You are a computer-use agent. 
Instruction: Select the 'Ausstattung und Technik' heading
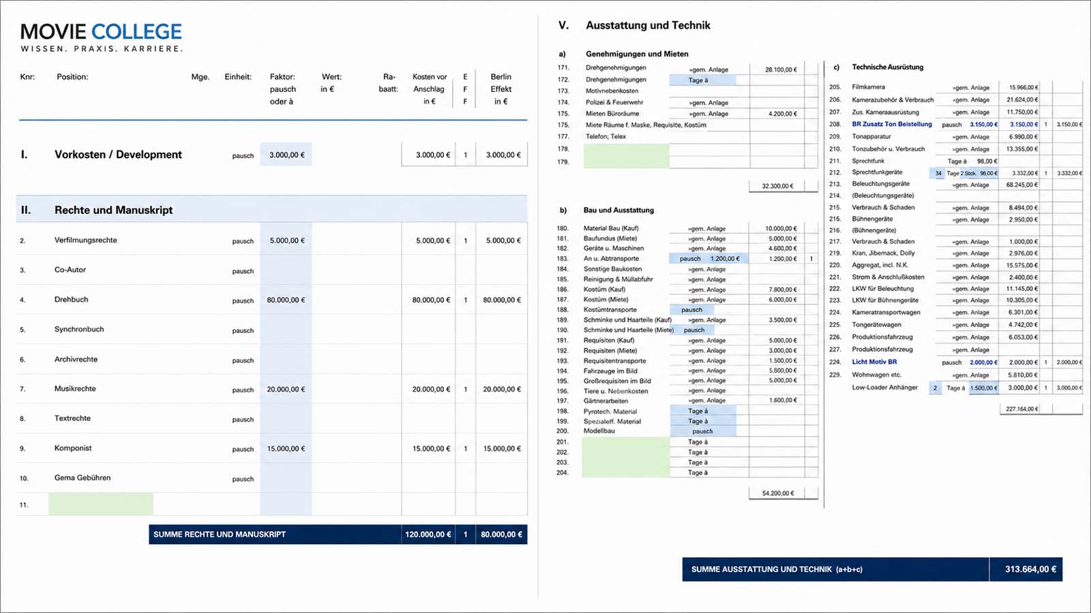coord(648,25)
